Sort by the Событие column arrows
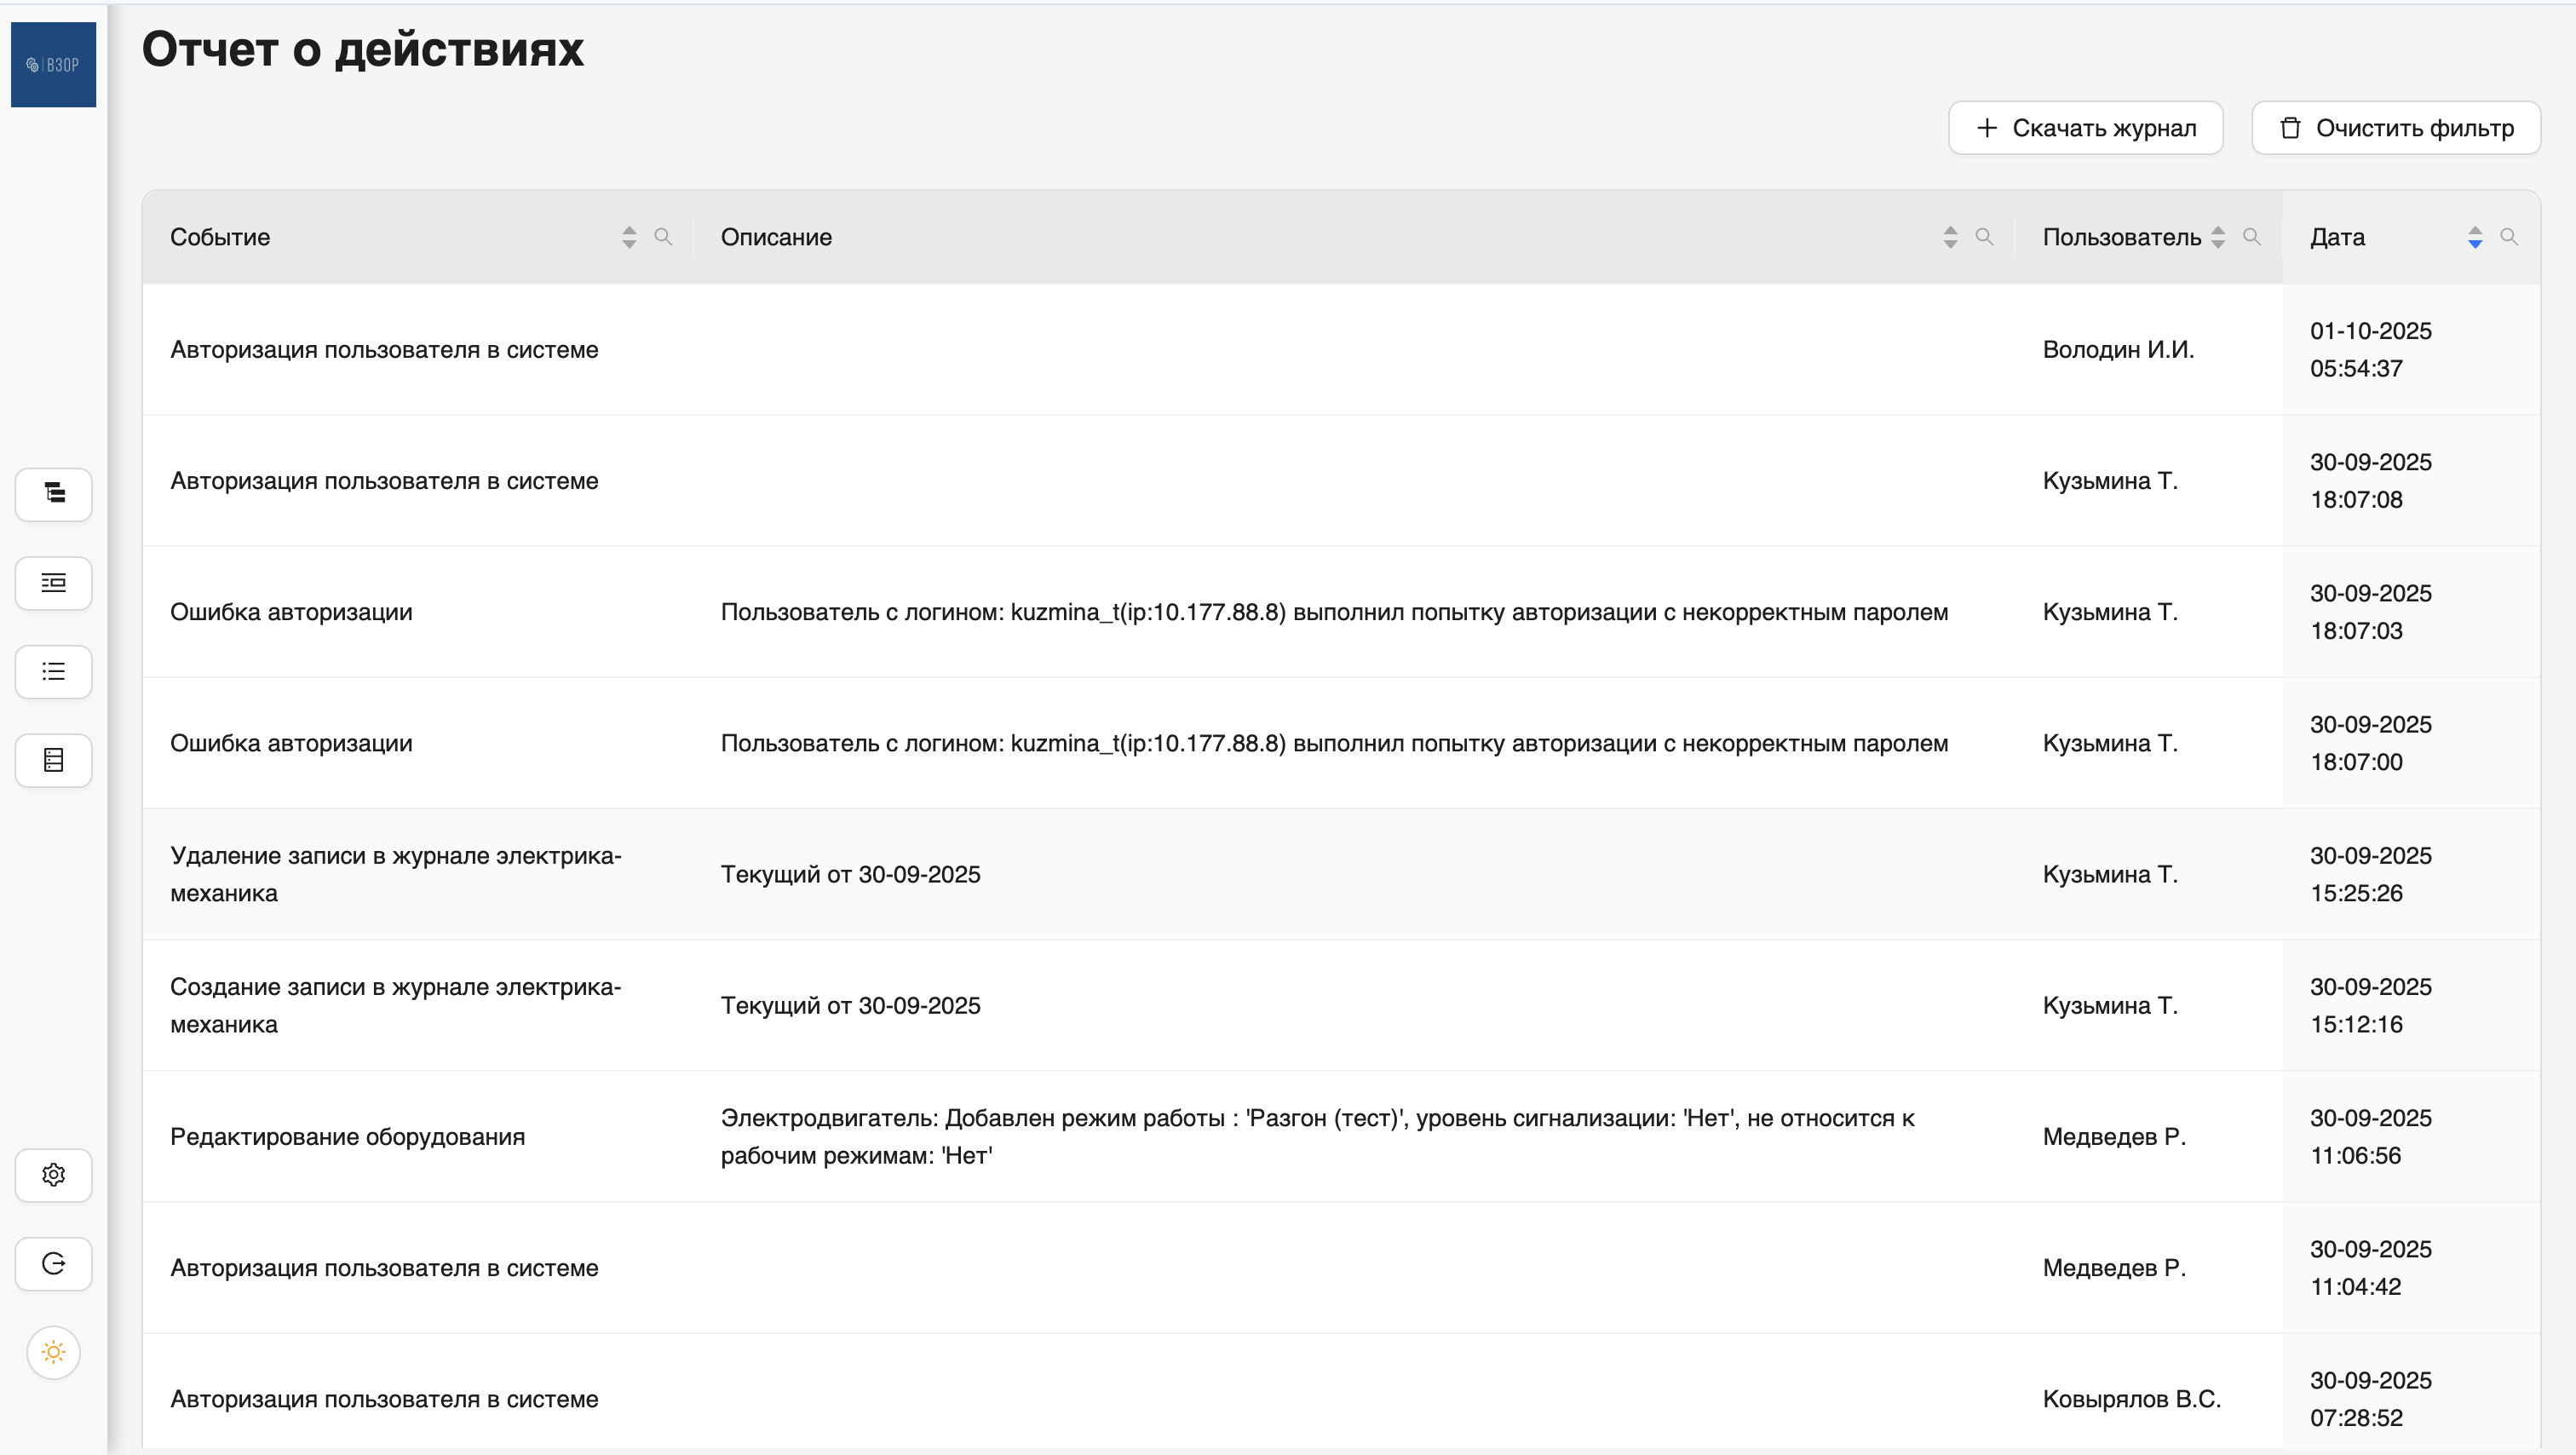The width and height of the screenshot is (2576, 1455). coord(629,237)
